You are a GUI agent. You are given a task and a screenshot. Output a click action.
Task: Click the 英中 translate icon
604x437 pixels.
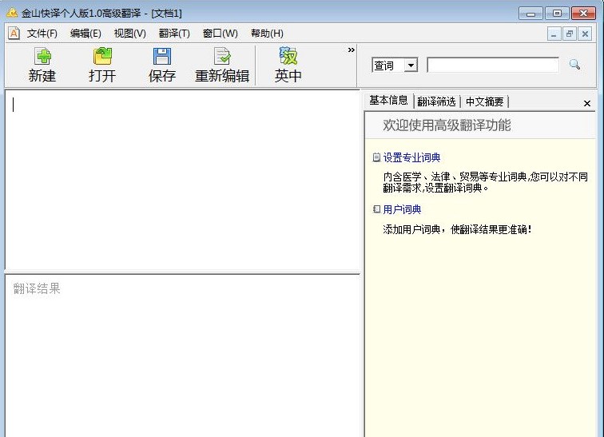tap(288, 57)
